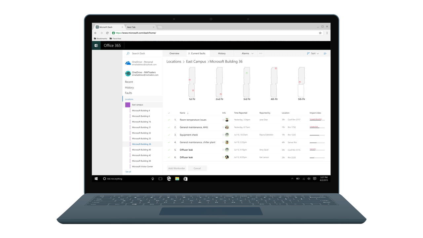Open the Office 365 app launcher icon
The image size is (423, 238).
click(96, 45)
